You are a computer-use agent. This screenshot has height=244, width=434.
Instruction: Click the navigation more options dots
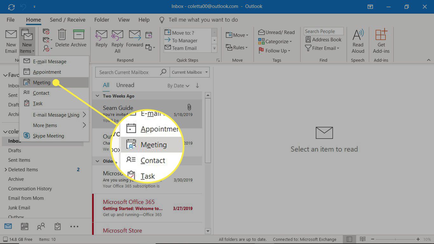74,227
